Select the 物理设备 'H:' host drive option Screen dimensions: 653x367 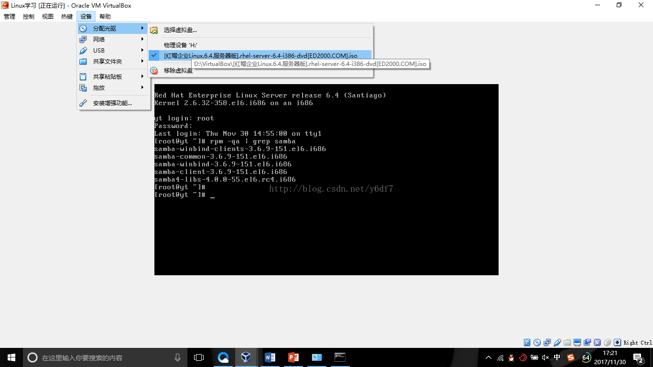pyautogui.click(x=260, y=45)
